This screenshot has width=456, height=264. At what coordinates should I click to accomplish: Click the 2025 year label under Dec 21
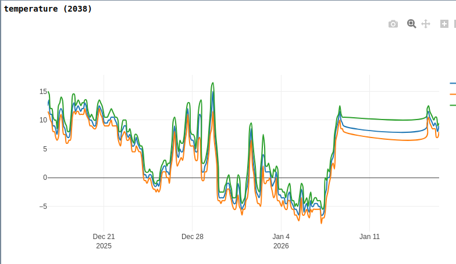(x=104, y=246)
